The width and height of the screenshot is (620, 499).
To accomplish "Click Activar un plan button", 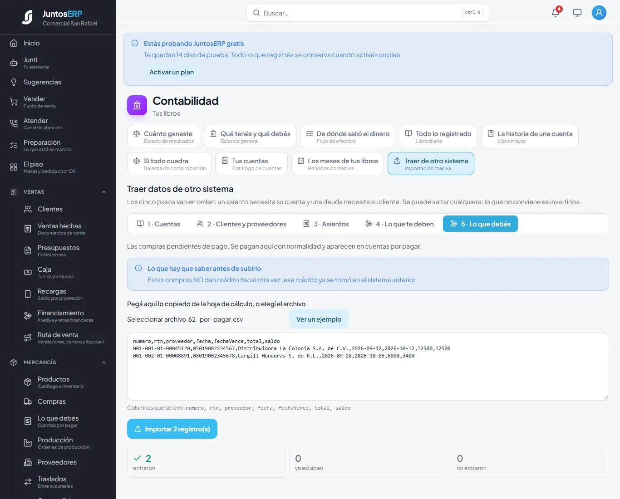I will (x=172, y=72).
